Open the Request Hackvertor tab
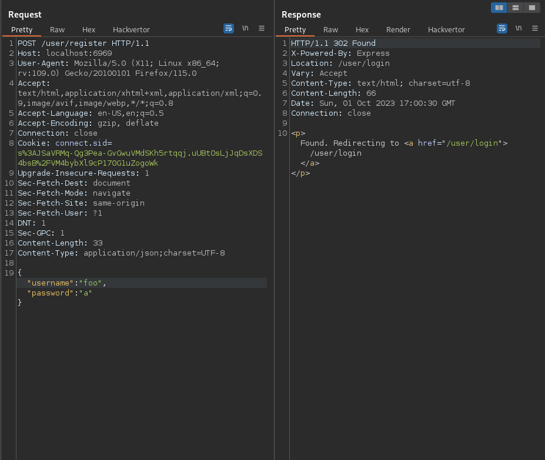545x460 pixels. [131, 30]
